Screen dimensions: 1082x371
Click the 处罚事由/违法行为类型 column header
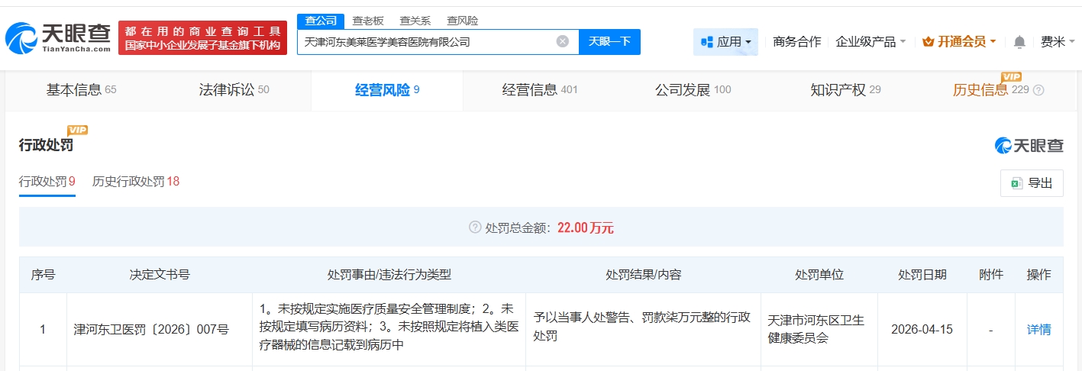[389, 275]
